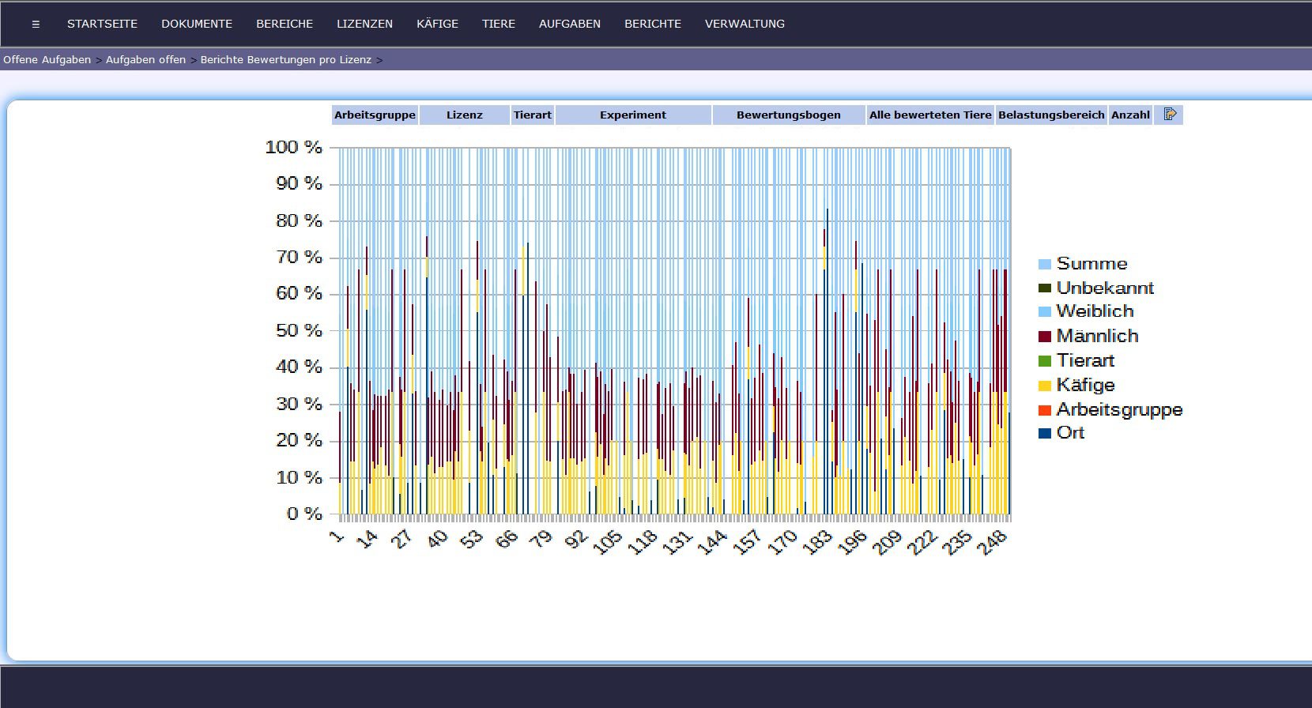Screen dimensions: 1312x708
Task: Open the BERICHTE menu
Action: [x=653, y=24]
